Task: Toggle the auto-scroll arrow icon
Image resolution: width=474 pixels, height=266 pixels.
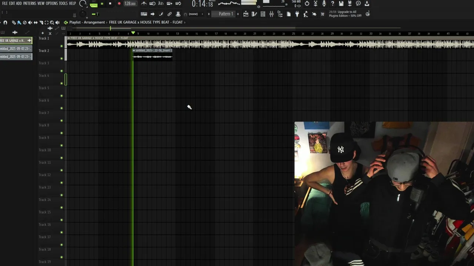Action: tap(153, 14)
